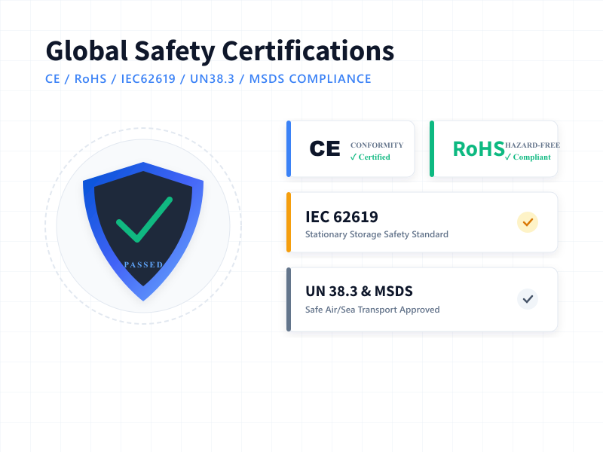Click the 'CONFORMITY' label

[377, 145]
